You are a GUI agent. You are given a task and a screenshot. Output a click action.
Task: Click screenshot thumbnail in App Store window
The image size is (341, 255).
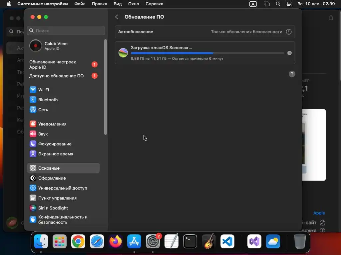314,145
